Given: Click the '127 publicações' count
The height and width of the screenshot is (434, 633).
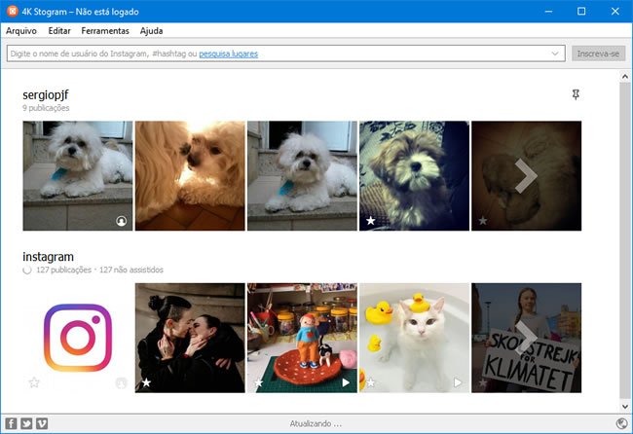Looking at the screenshot, I should [63, 270].
